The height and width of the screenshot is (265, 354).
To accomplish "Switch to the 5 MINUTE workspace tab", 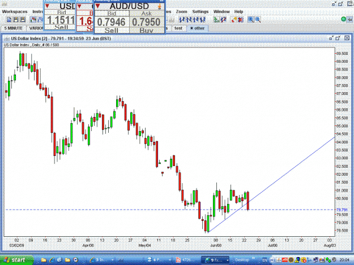I will click(x=14, y=28).
